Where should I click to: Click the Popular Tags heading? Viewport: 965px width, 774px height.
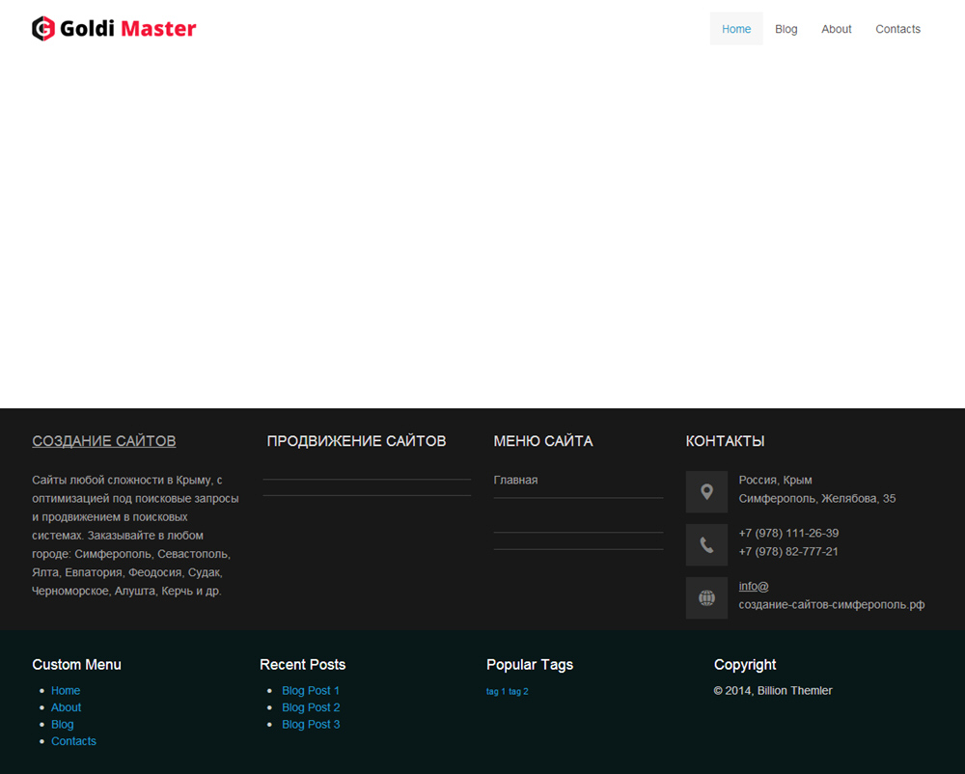pos(530,665)
